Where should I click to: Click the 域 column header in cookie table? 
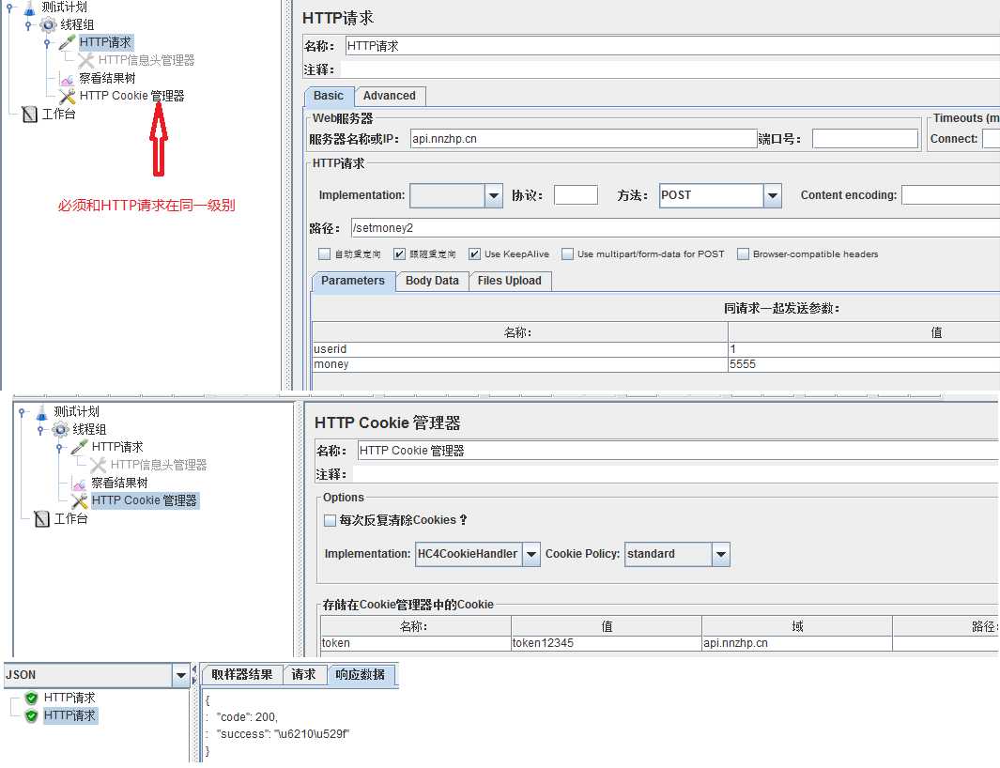click(x=797, y=626)
